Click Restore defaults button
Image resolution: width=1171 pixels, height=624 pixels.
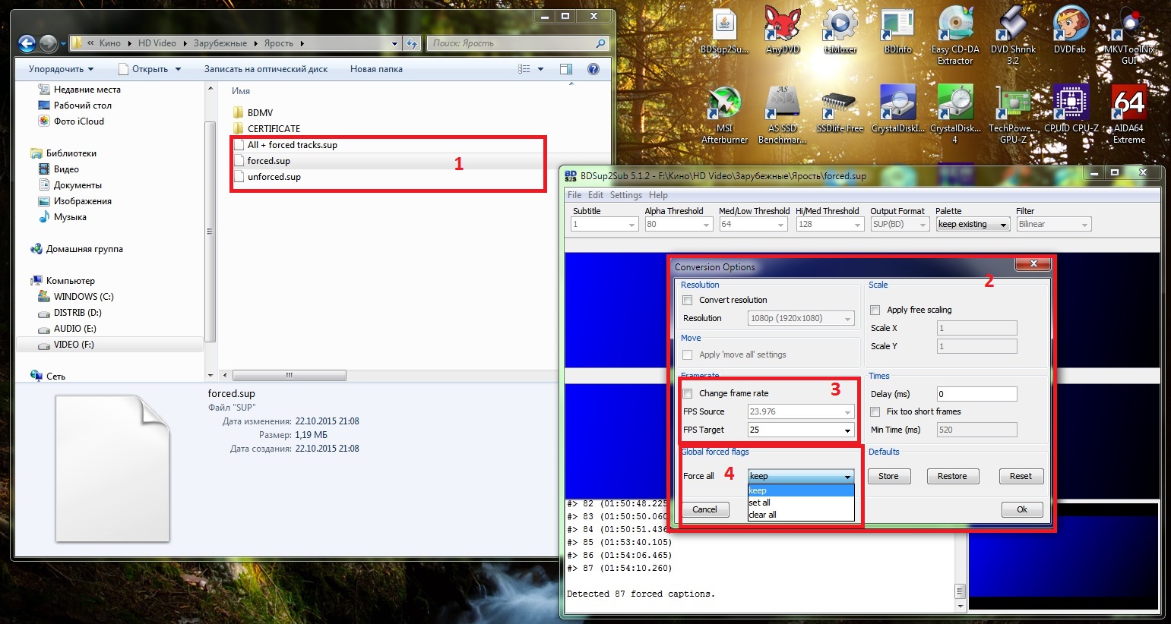tap(952, 476)
